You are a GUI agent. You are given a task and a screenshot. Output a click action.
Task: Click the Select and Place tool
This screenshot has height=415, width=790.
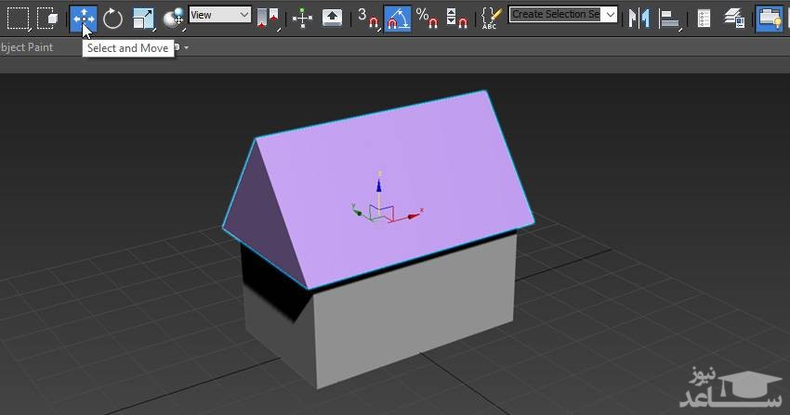(x=173, y=17)
